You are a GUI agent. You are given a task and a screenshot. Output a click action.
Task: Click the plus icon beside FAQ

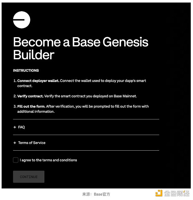point(15,127)
